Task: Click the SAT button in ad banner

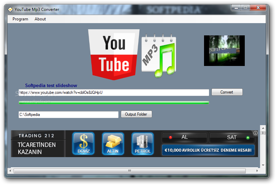Action: (232, 137)
